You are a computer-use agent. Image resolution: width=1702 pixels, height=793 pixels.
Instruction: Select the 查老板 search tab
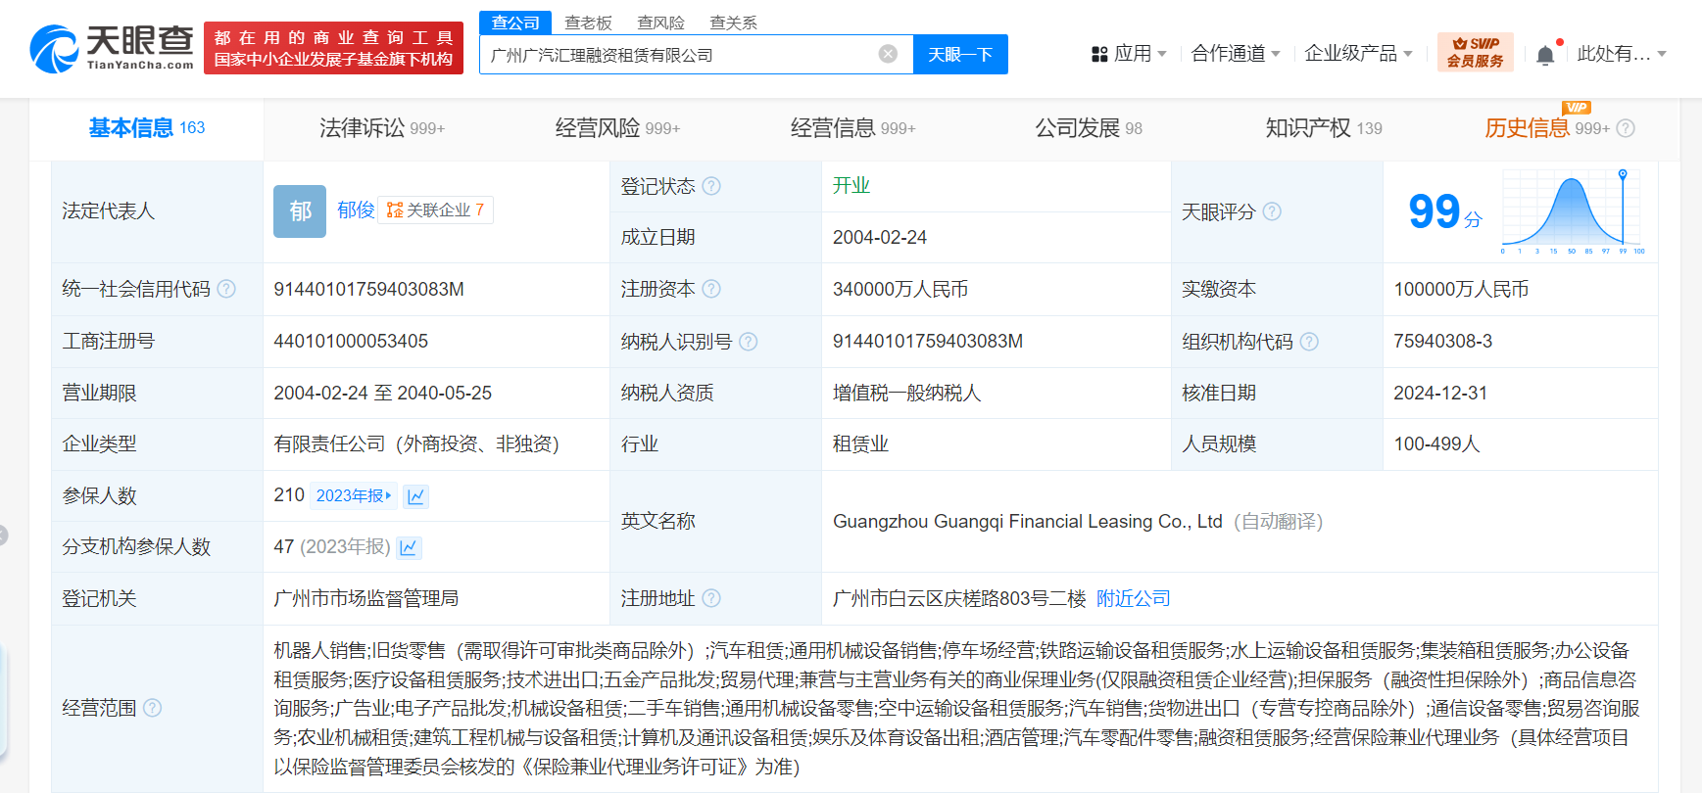coord(588,23)
